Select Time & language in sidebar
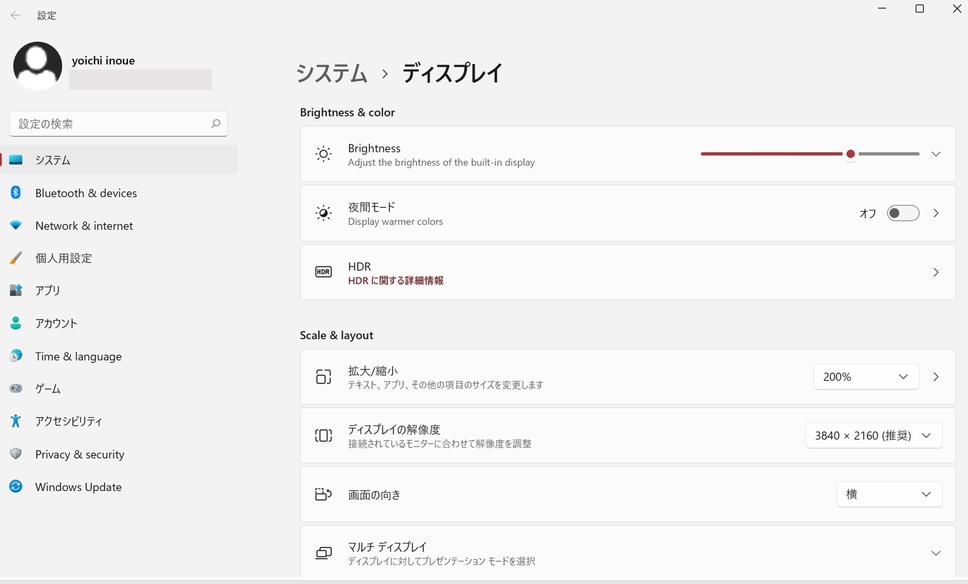Image resolution: width=968 pixels, height=584 pixels. point(79,356)
